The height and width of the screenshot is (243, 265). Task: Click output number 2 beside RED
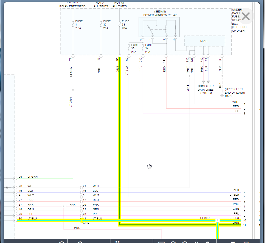tap(244, 109)
